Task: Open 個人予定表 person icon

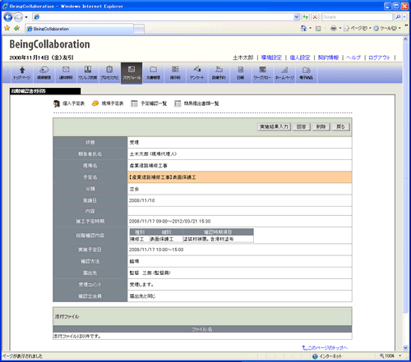Action: point(57,103)
